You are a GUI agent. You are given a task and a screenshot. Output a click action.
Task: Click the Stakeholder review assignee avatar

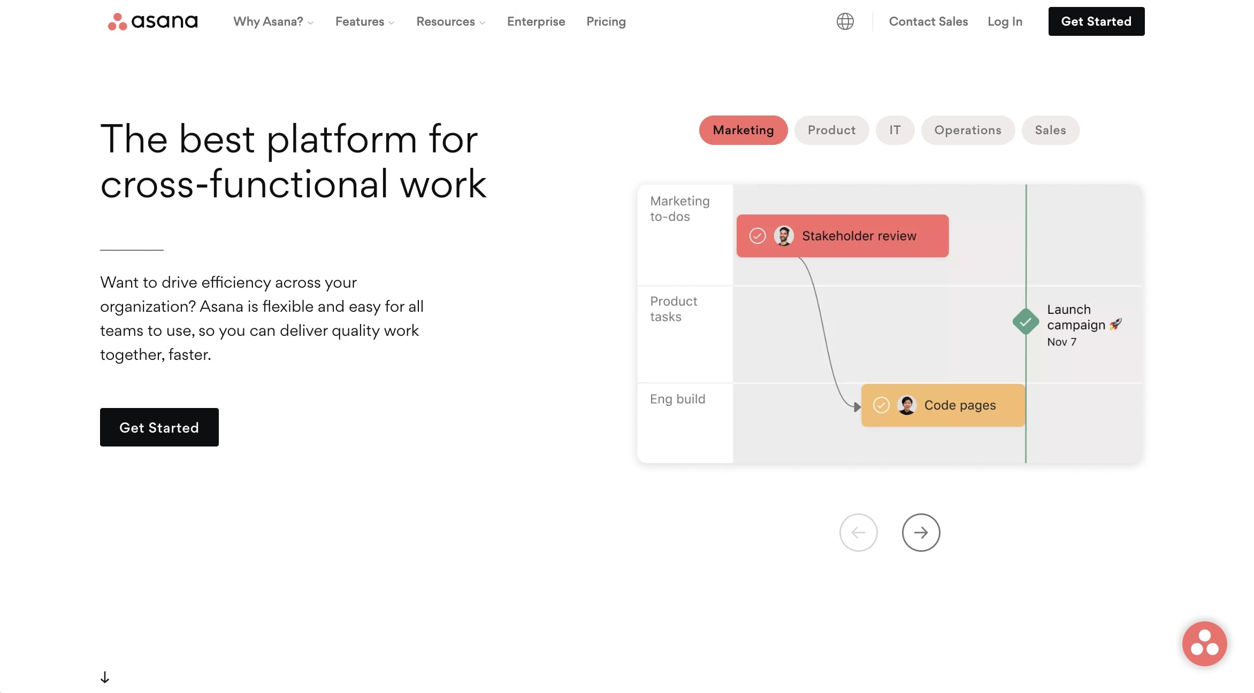pos(784,236)
